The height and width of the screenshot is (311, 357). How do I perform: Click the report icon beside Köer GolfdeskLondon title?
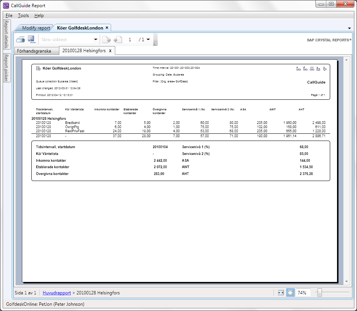click(38, 68)
